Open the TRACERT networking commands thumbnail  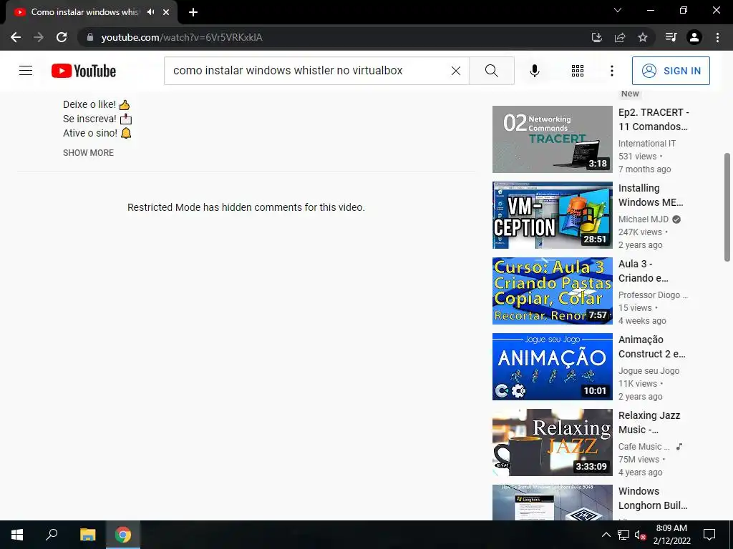tap(552, 139)
